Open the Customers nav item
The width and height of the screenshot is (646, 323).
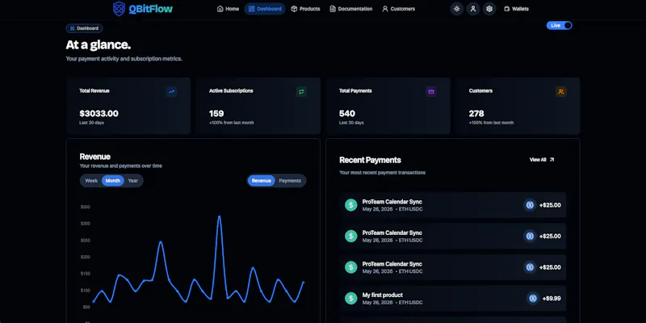398,9
